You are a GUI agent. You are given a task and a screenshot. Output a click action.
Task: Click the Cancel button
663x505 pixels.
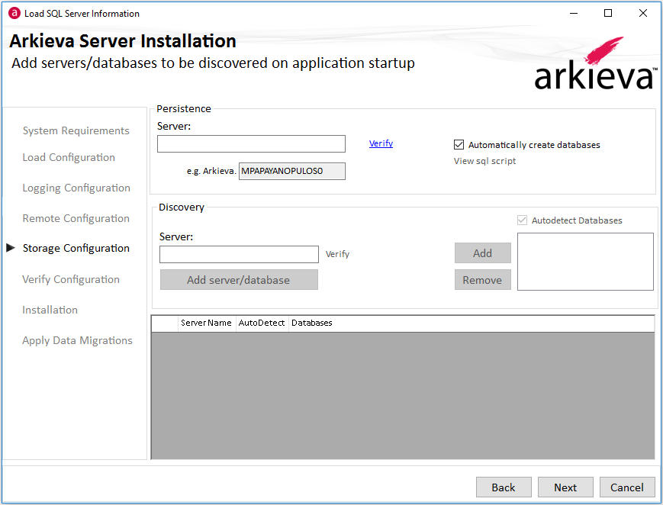(627, 487)
